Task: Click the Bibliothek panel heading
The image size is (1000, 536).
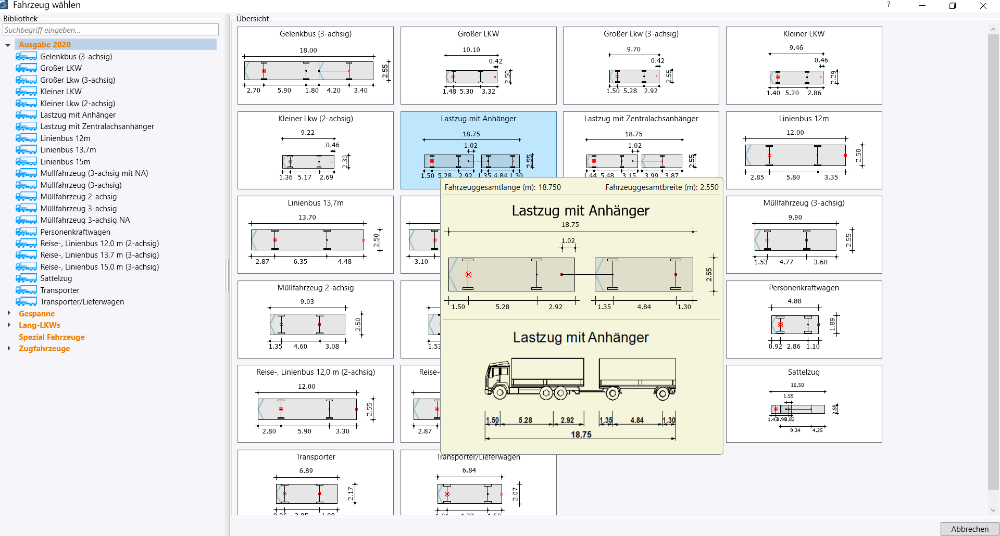Action: [20, 19]
